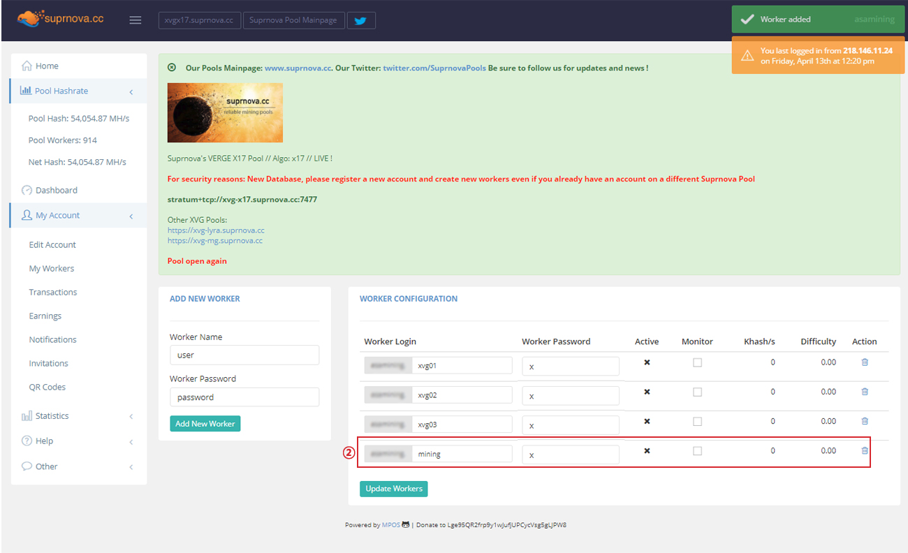Viewport: 908px width, 553px height.
Task: Open My Workers in sidebar
Action: [x=51, y=268]
